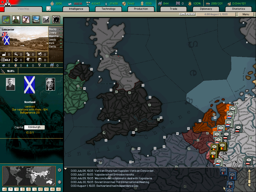The image size is (256, 192).
Task: Open the Diplomacy tab
Action: pyautogui.click(x=206, y=9)
